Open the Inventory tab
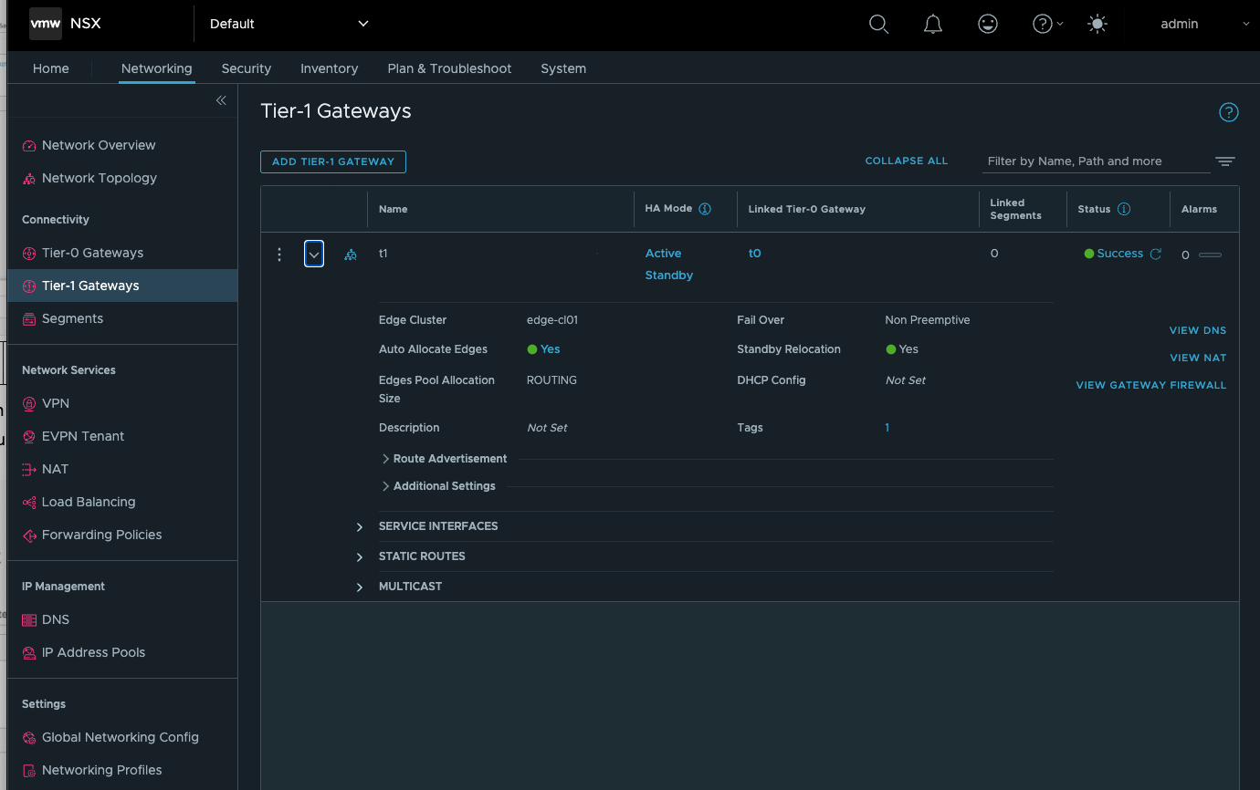The width and height of the screenshot is (1260, 790). (x=329, y=68)
